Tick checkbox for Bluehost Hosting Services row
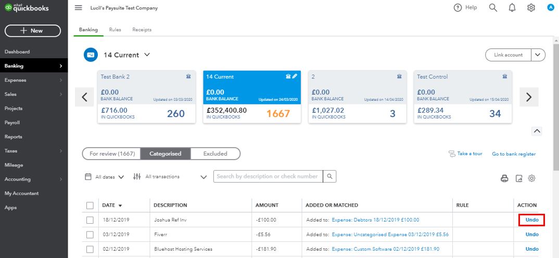The image size is (559, 258). coord(90,249)
